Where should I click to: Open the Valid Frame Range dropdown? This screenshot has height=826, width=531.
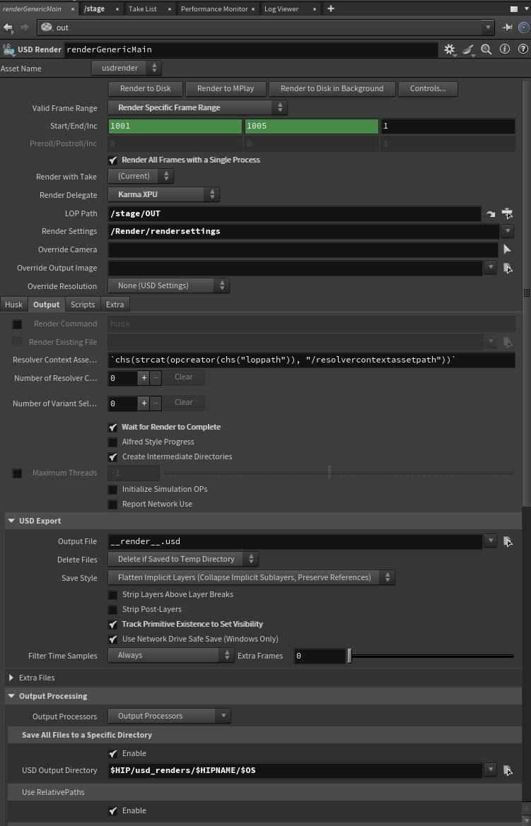tap(197, 107)
